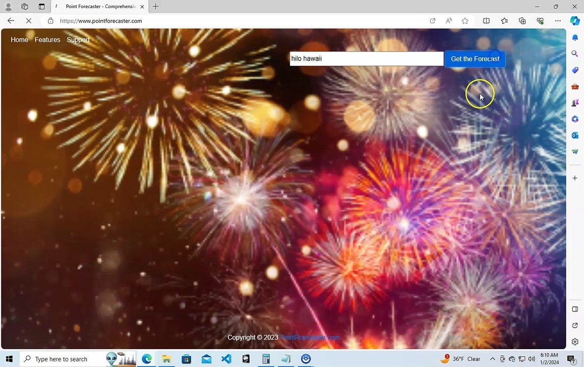The image size is (584, 367).
Task: Open link in external window sidebar icon
Action: coord(575,326)
